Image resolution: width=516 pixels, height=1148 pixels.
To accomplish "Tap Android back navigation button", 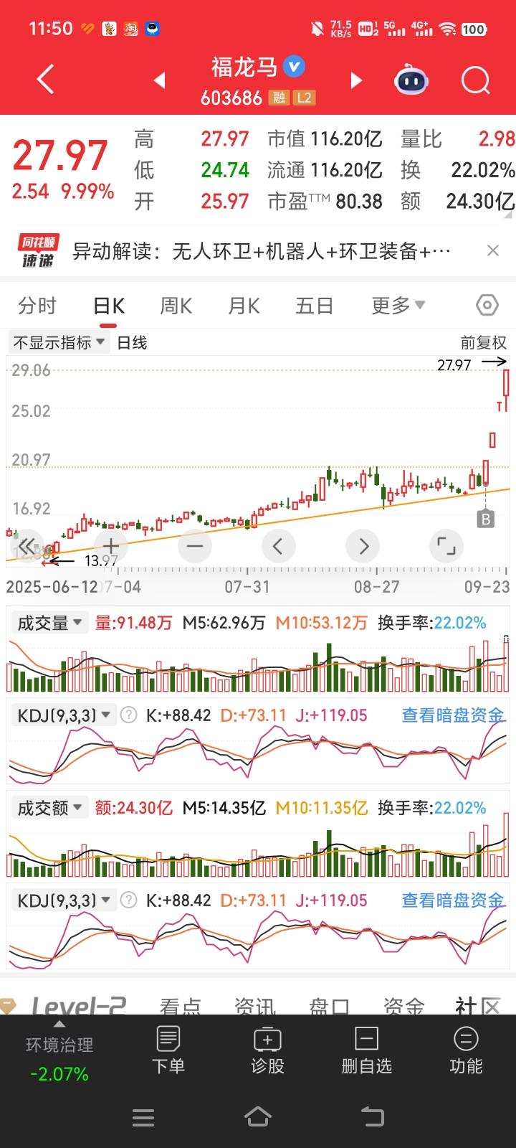I will tap(373, 1116).
